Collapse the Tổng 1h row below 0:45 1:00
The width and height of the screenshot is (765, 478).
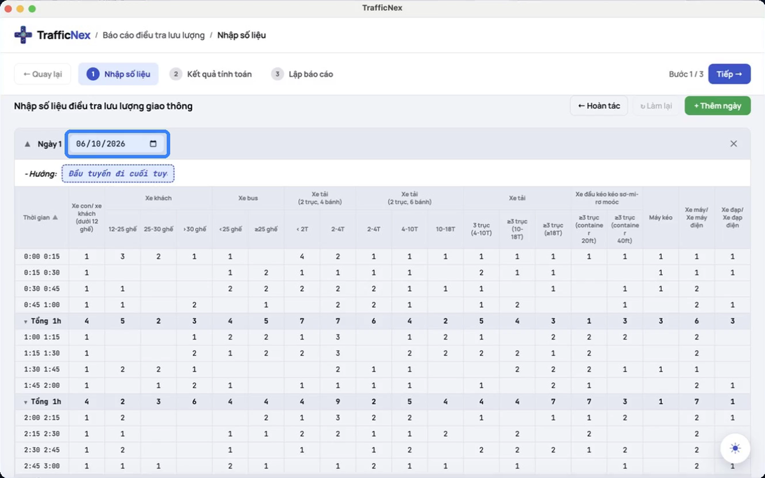25,321
